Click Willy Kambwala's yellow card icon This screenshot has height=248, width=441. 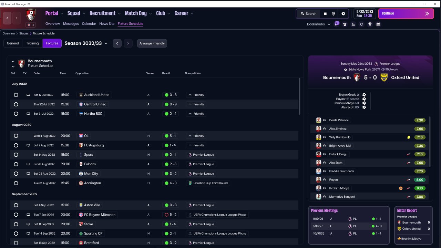(x=409, y=137)
